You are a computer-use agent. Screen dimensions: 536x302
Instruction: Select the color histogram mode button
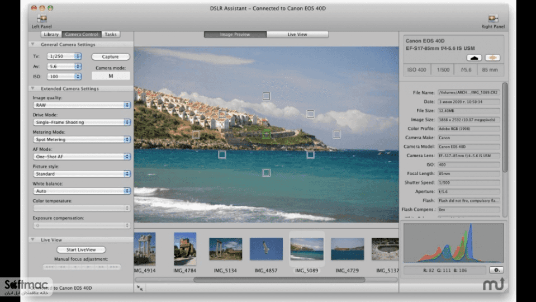tap(492, 58)
